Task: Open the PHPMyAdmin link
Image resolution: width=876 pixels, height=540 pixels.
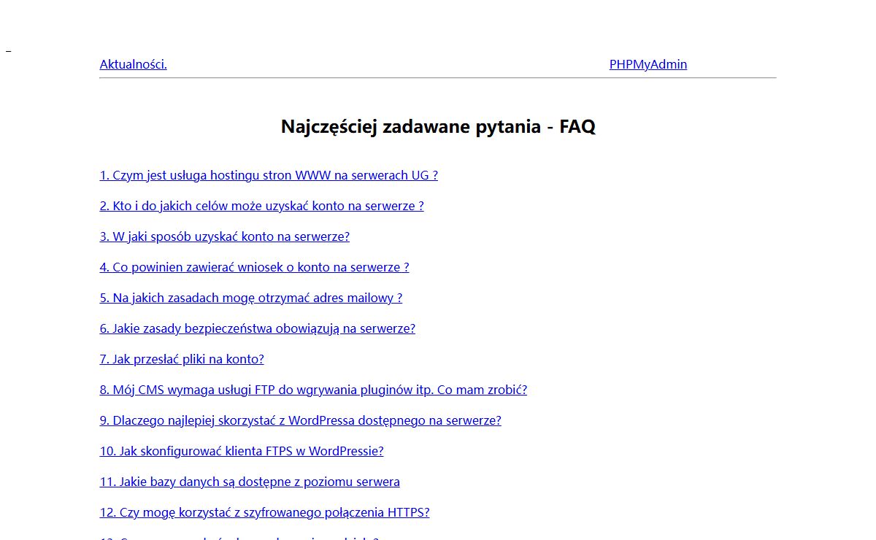Action: 648,64
